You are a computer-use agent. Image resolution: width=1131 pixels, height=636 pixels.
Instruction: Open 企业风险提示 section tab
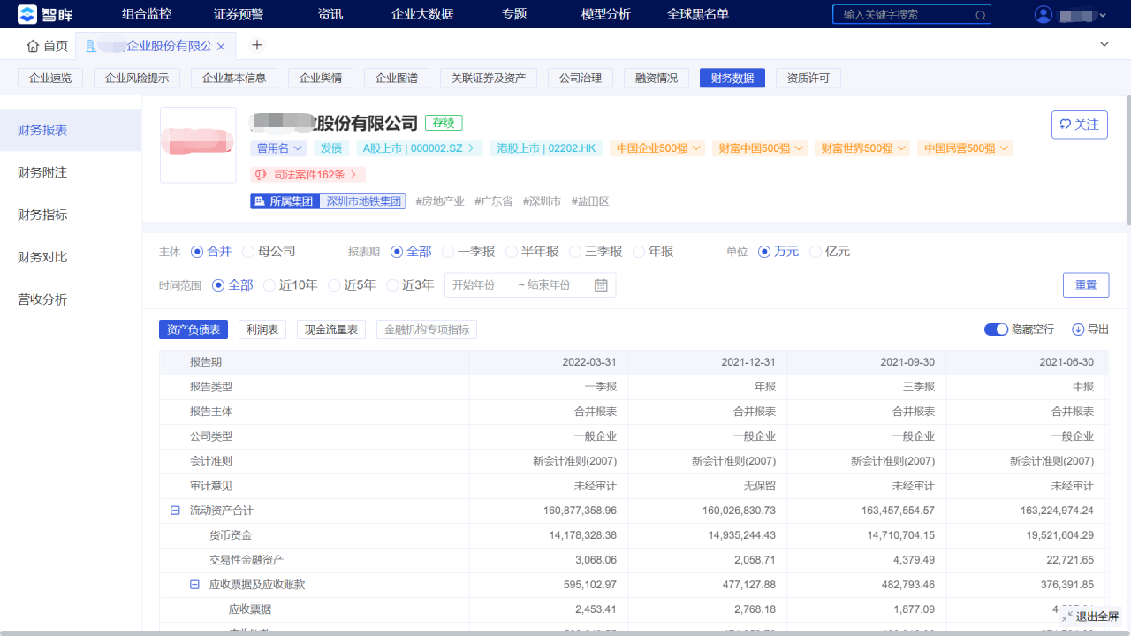pos(137,78)
